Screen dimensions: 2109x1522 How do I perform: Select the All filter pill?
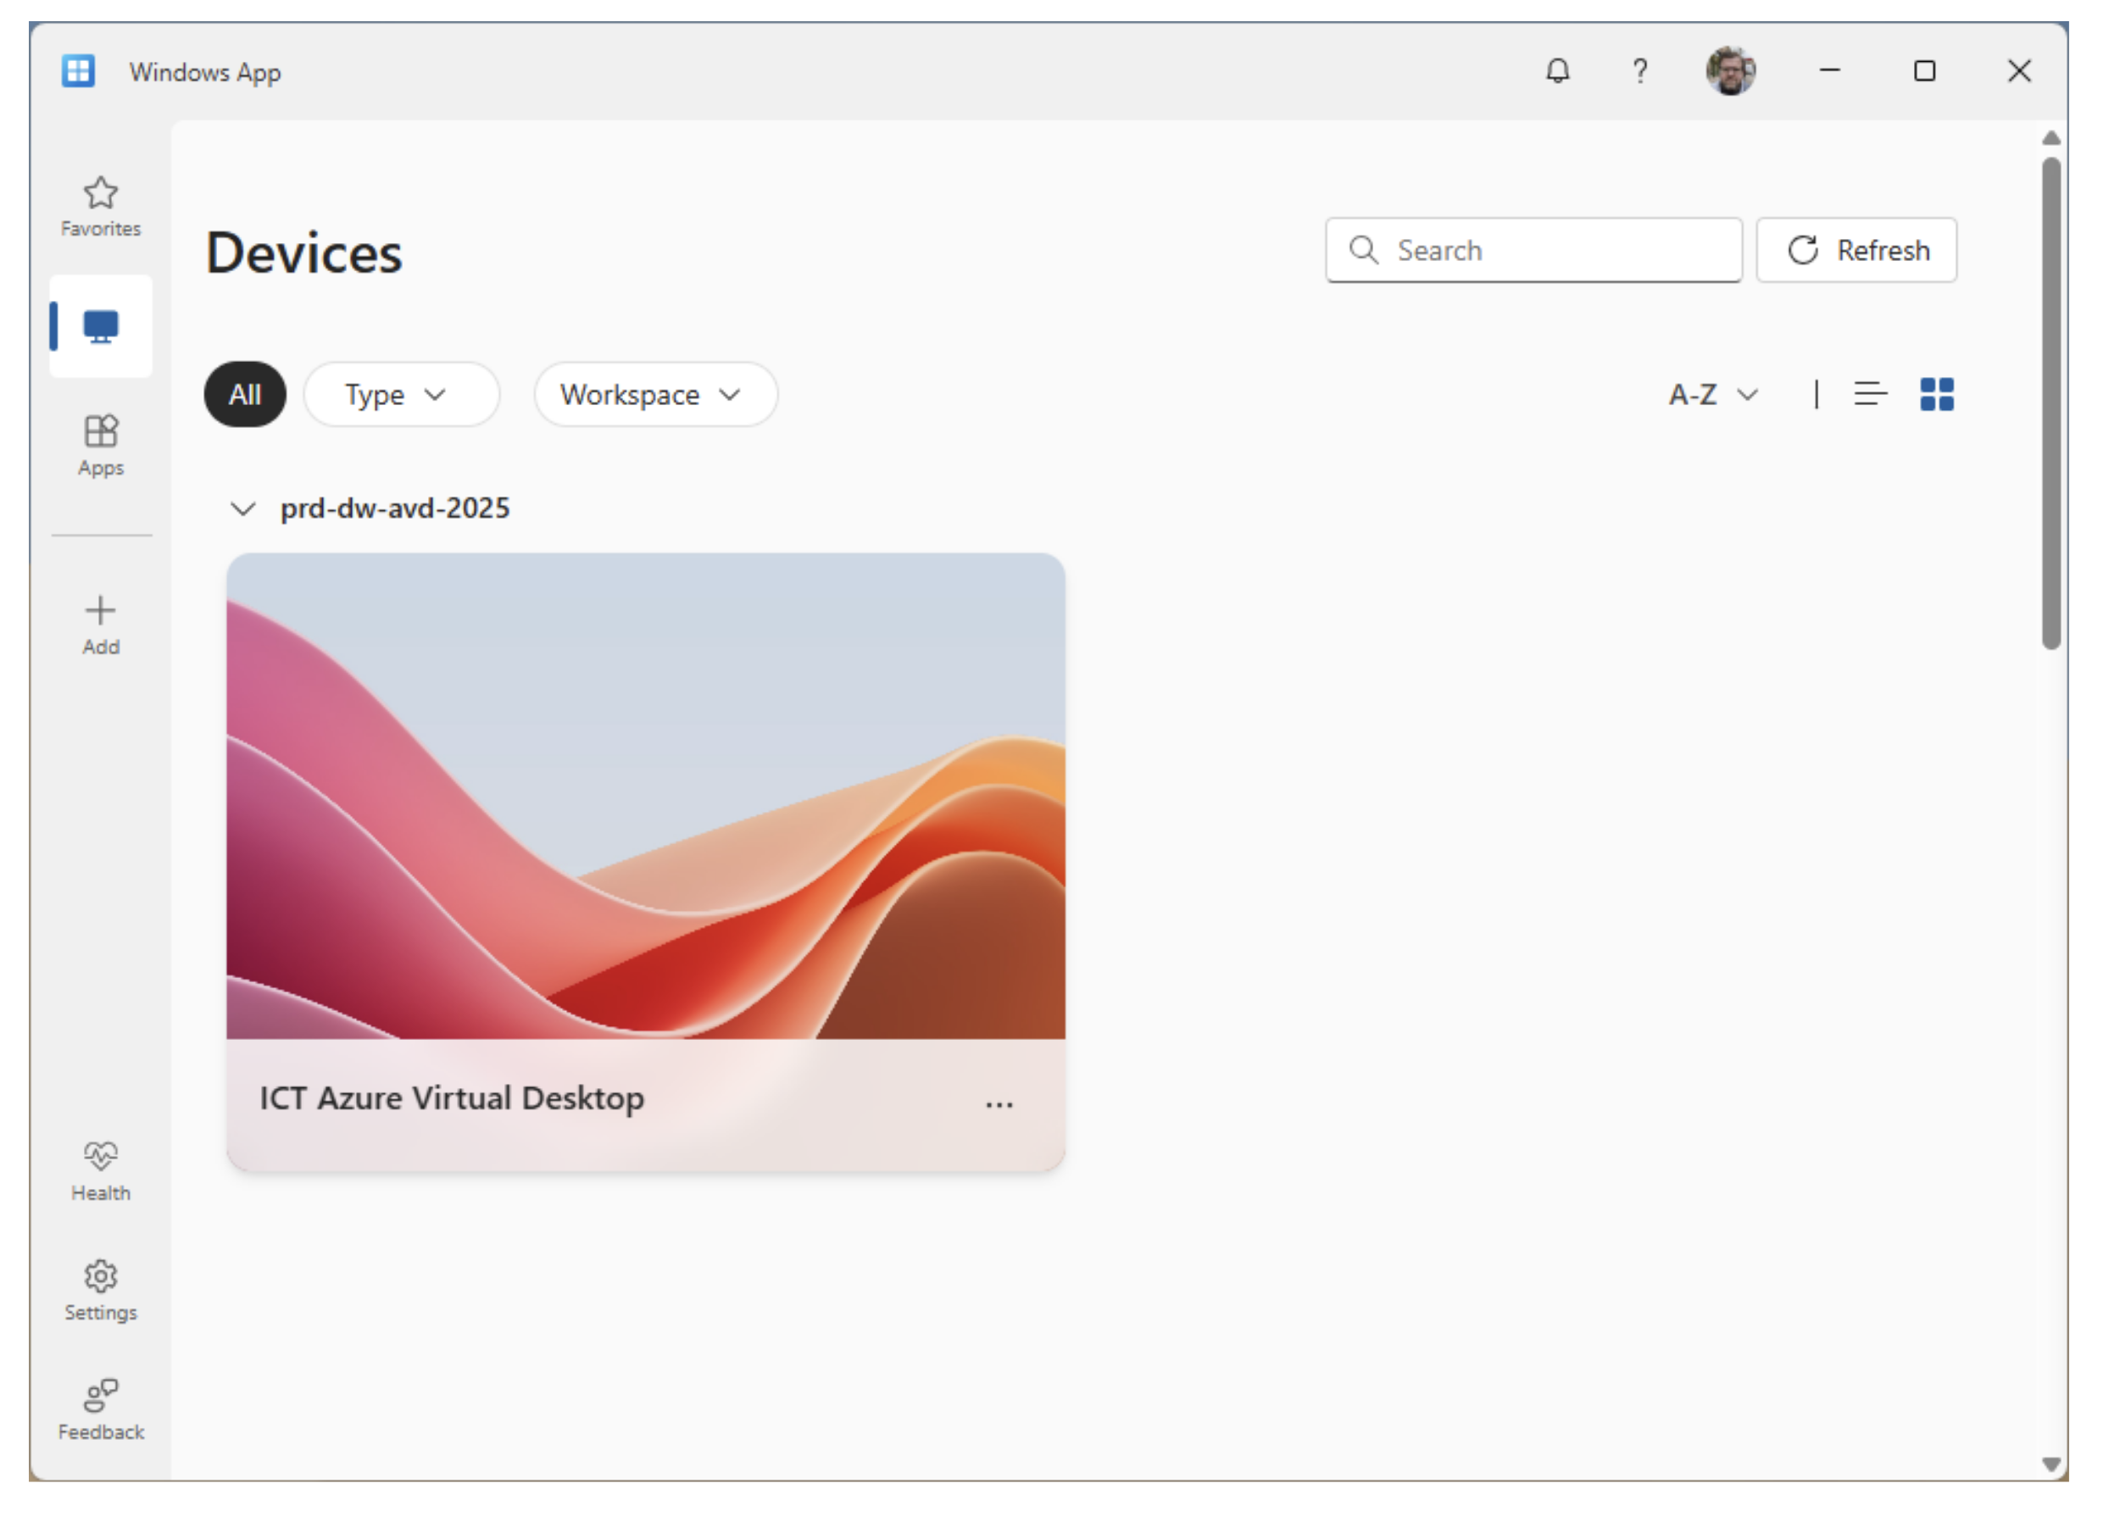pyautogui.click(x=246, y=394)
